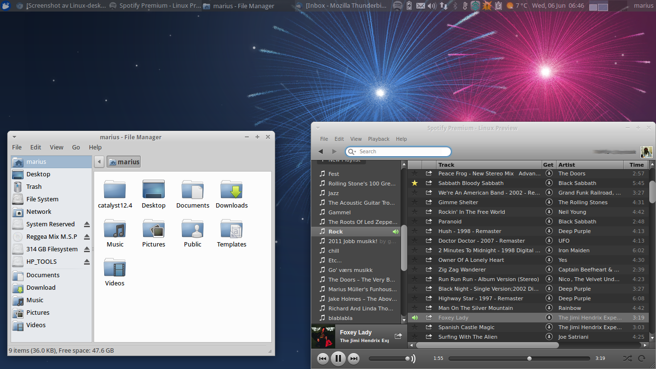The height and width of the screenshot is (369, 656).
Task: Click share icon on Gimme Shelter row
Action: [x=429, y=202]
